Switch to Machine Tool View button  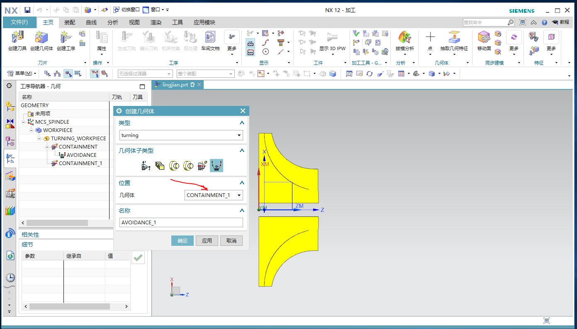click(57, 74)
